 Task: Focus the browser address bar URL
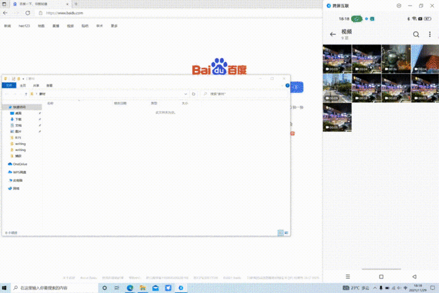click(x=64, y=13)
